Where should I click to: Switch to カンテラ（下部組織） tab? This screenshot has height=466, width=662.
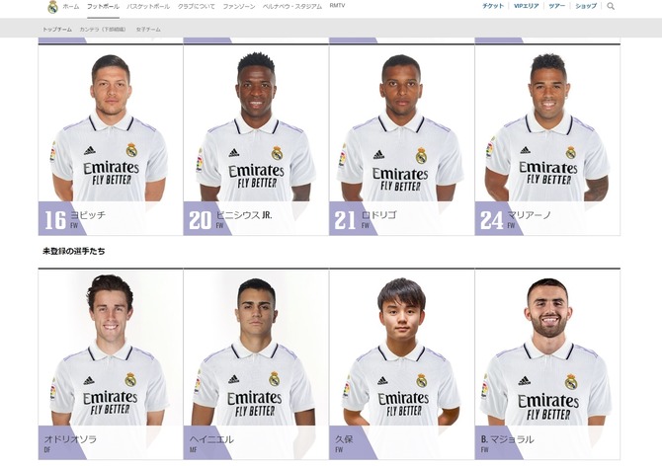coord(103,30)
